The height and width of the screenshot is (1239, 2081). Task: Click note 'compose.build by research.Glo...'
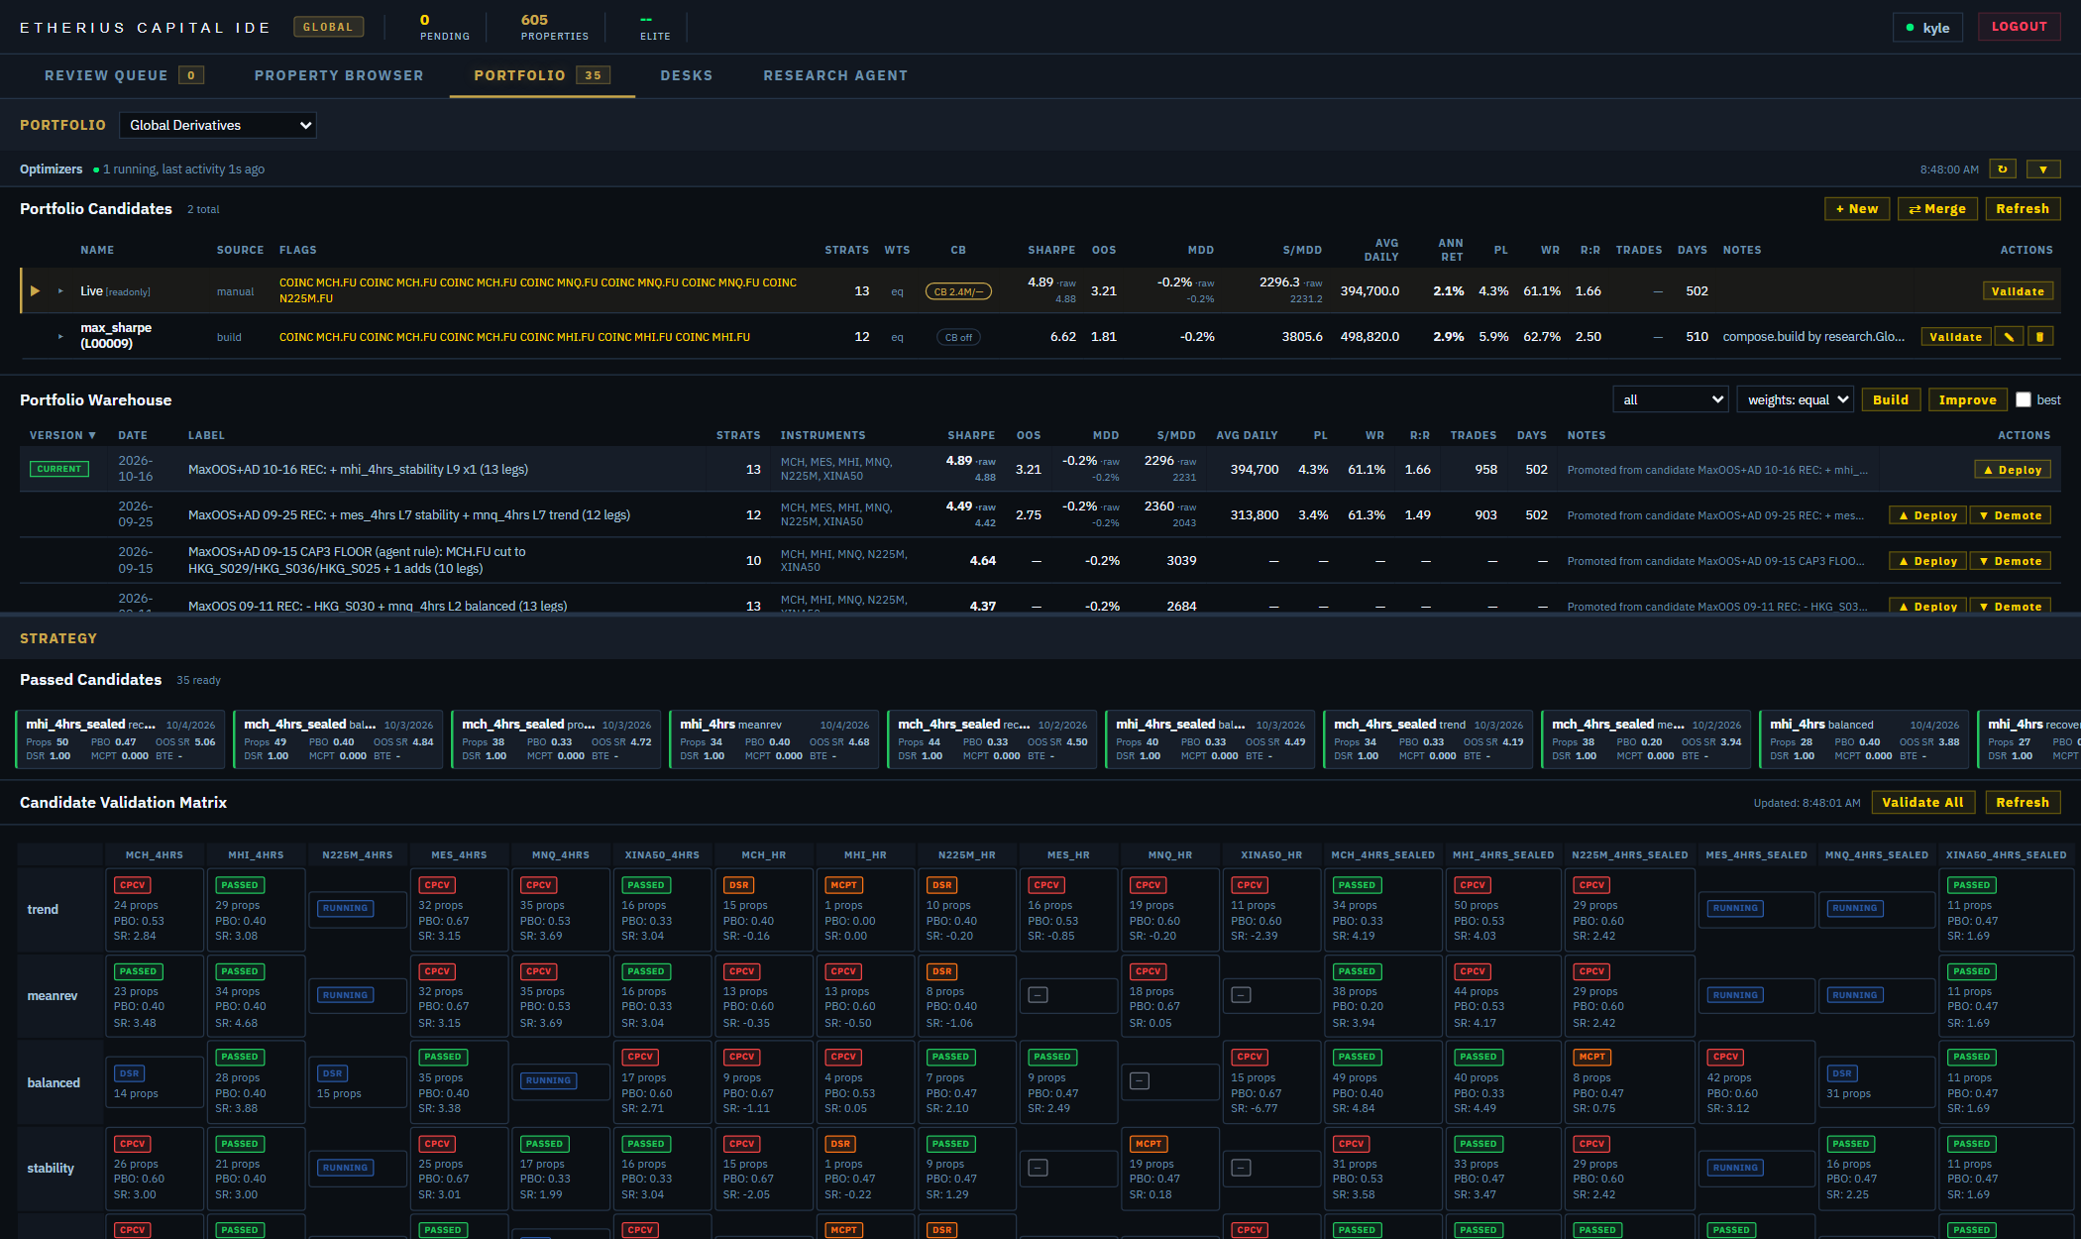(x=1813, y=337)
